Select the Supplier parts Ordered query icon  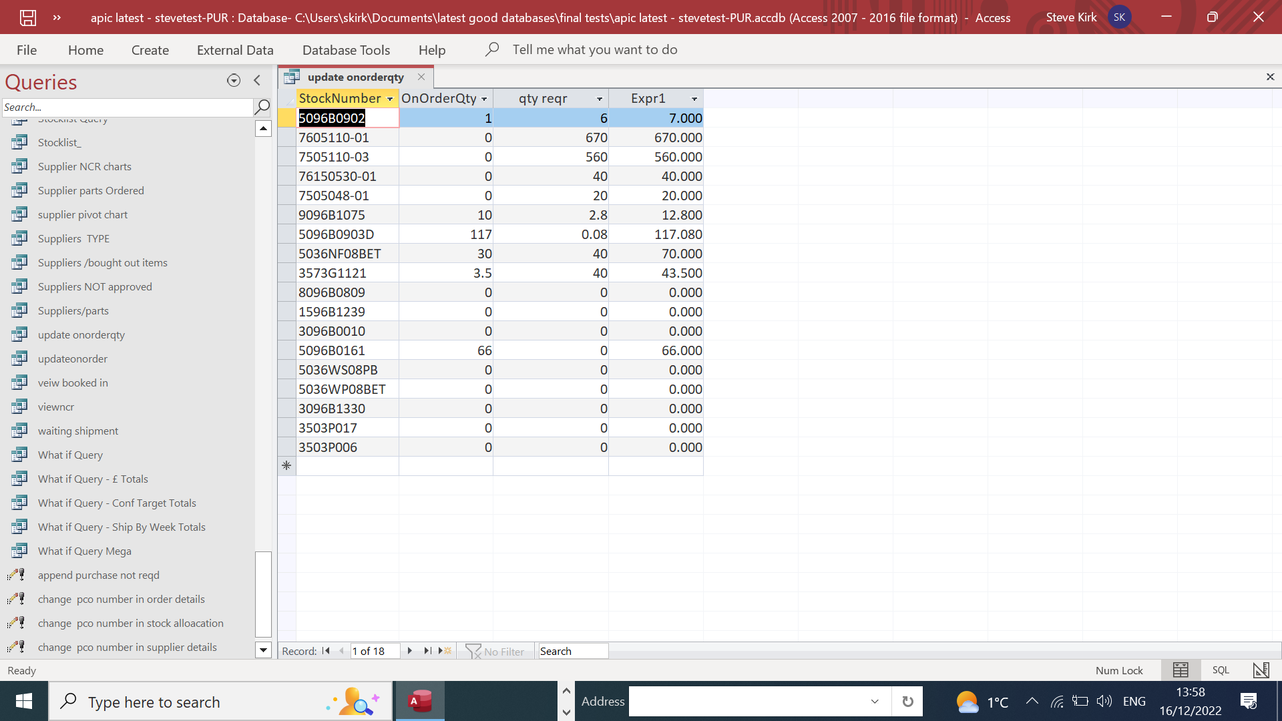pos(19,190)
